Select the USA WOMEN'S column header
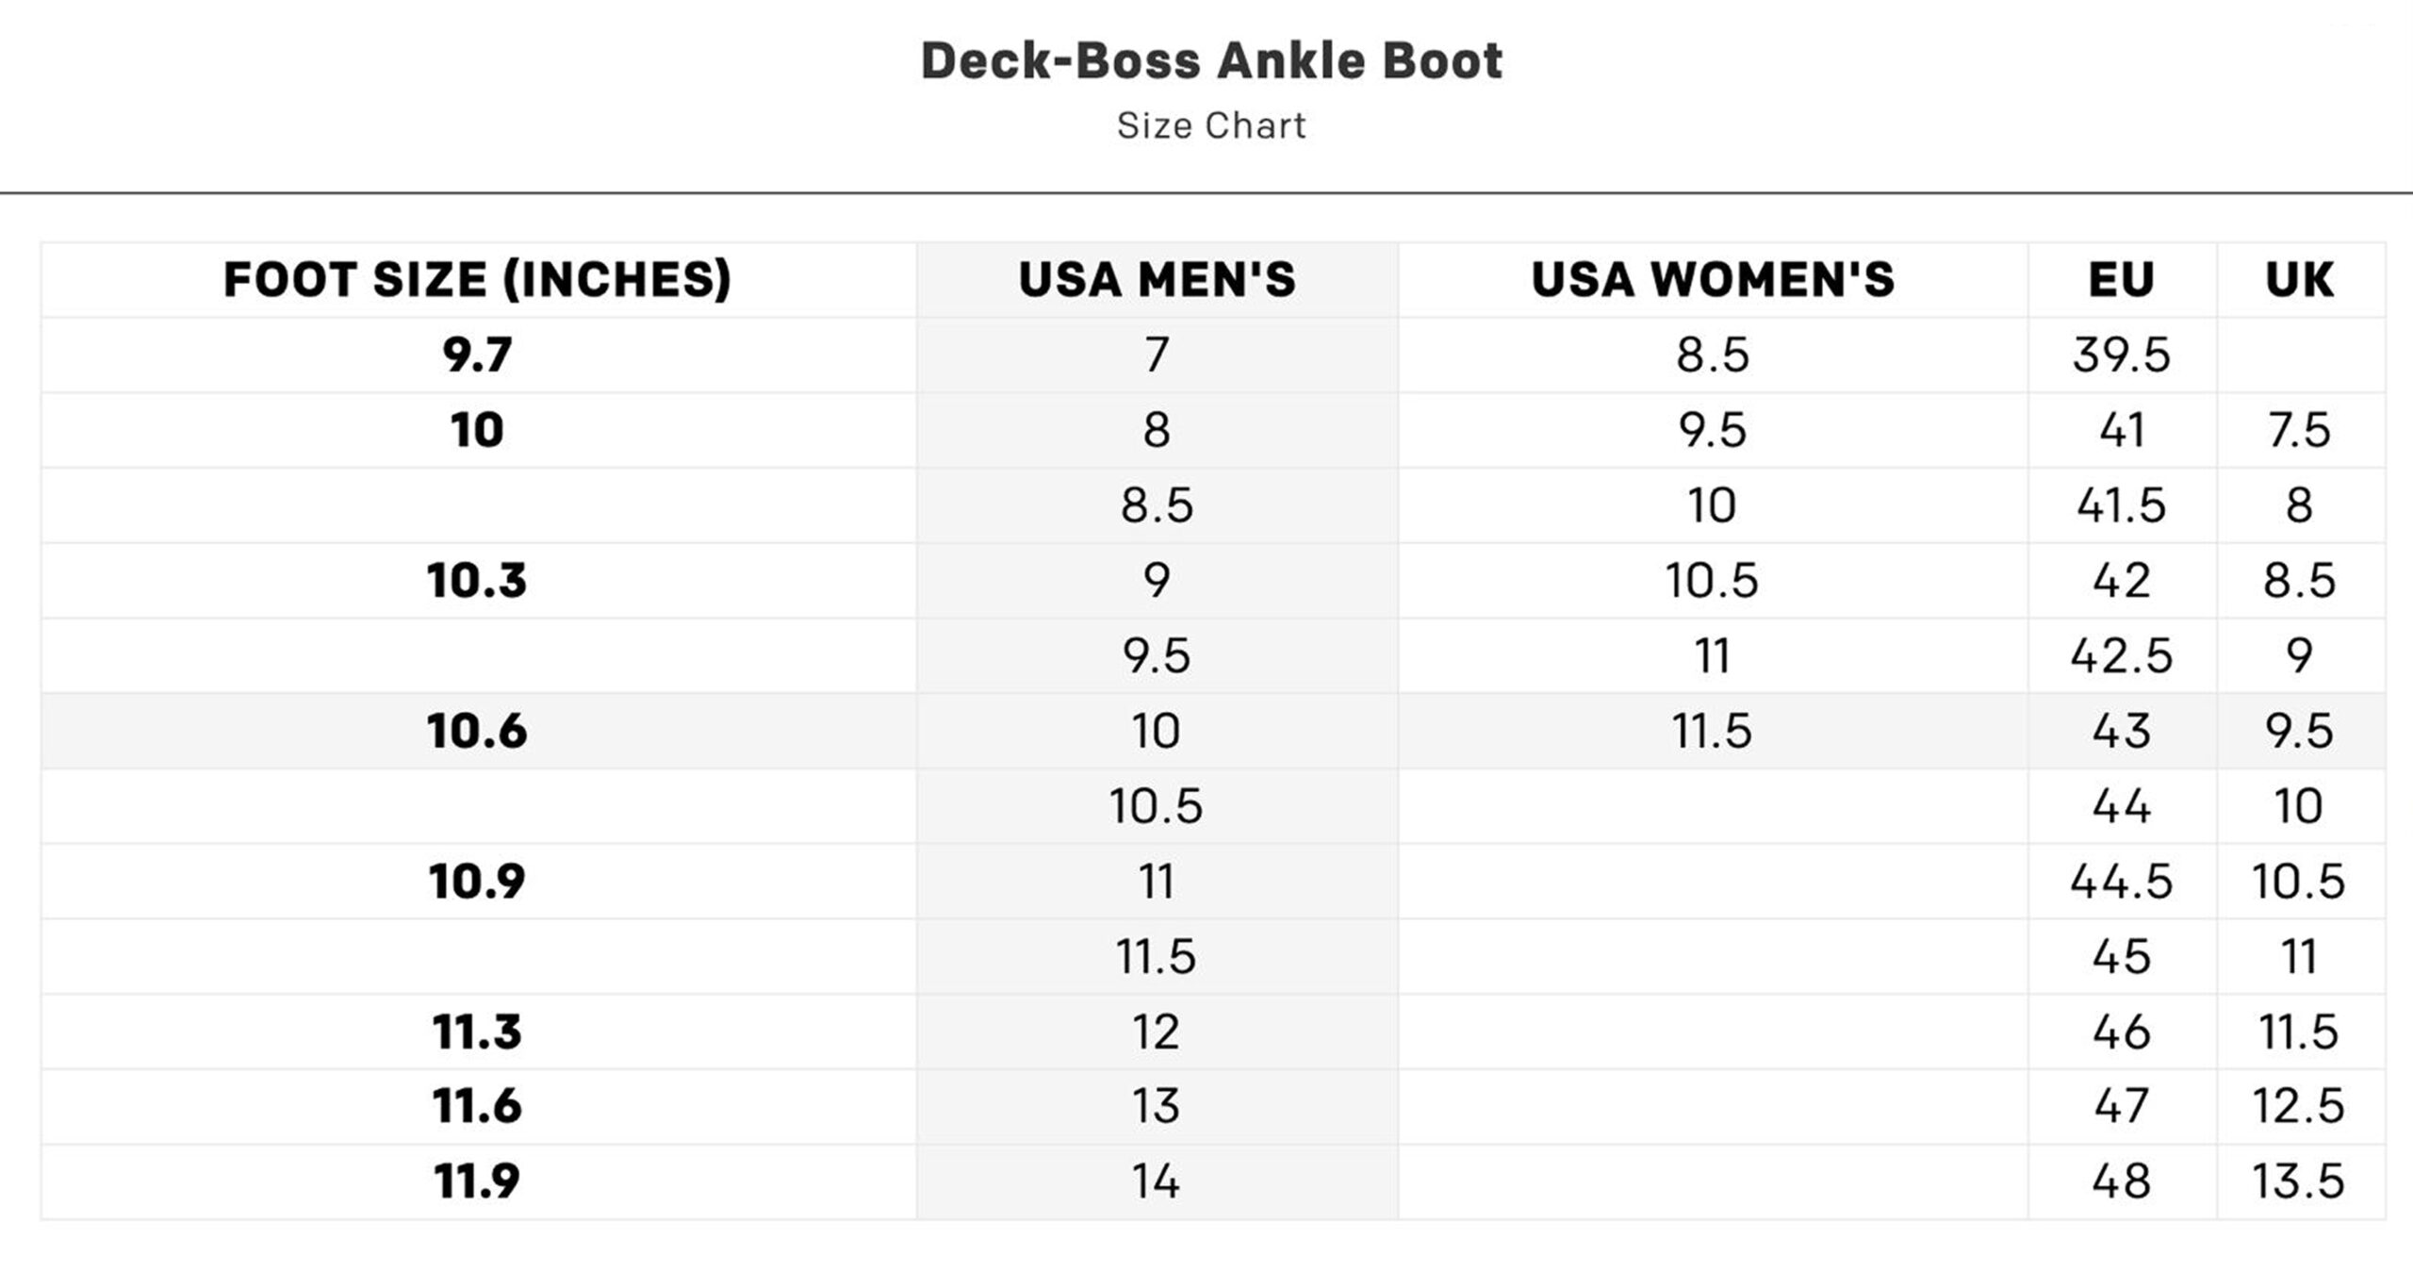The width and height of the screenshot is (2413, 1288). point(1712,279)
